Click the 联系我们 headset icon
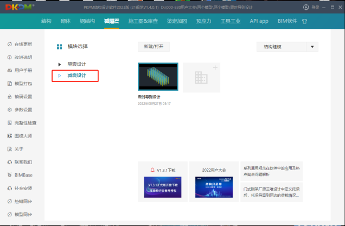The image size is (345, 226). pos(9,162)
